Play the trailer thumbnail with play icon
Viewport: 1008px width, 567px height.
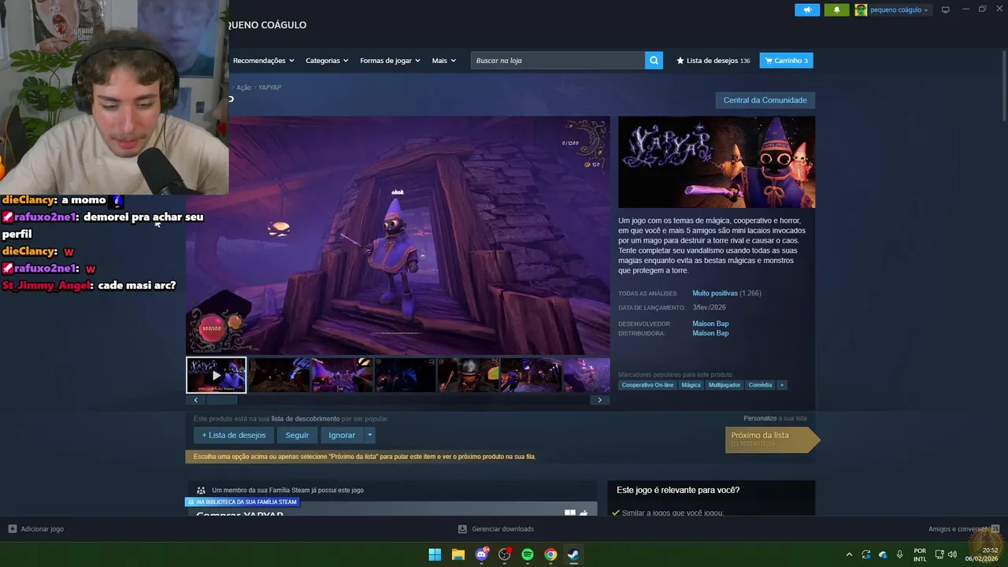[x=216, y=375]
